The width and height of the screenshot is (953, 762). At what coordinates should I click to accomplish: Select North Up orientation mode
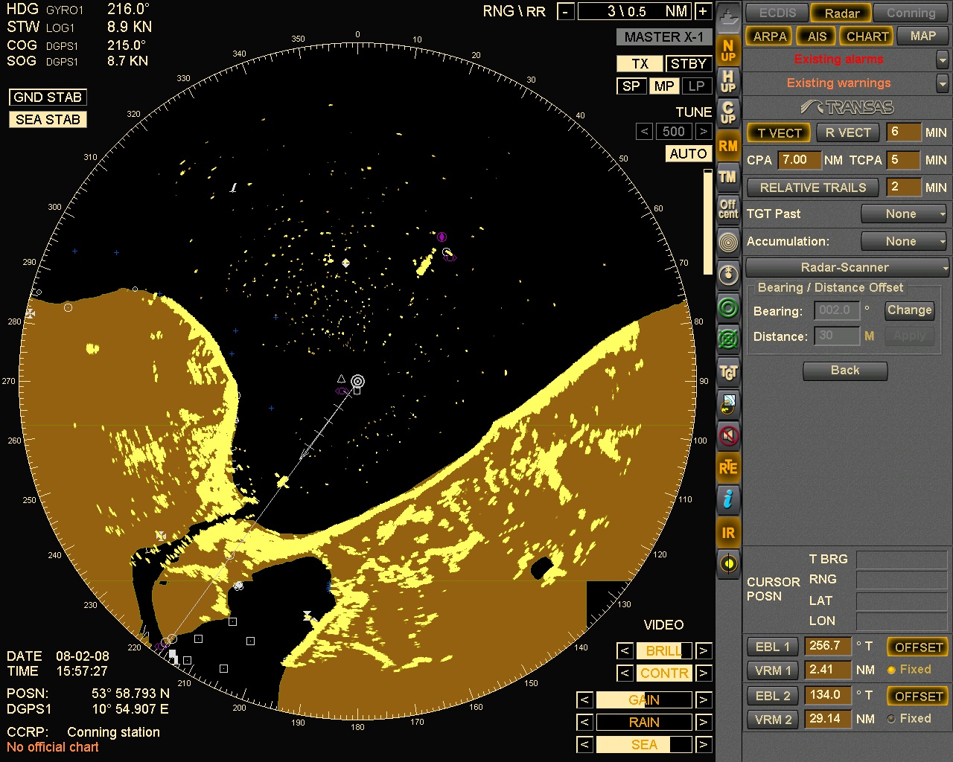pos(727,50)
